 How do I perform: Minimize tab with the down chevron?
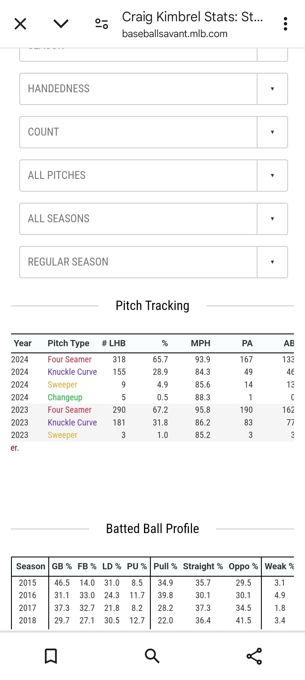(x=61, y=24)
